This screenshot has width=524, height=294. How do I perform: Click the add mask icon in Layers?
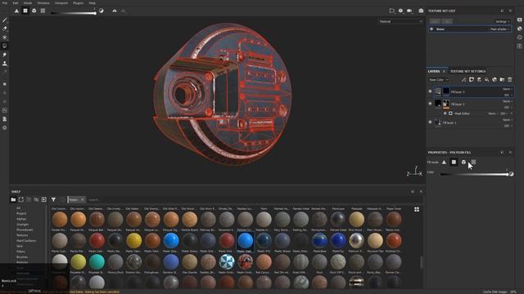[x=472, y=80]
